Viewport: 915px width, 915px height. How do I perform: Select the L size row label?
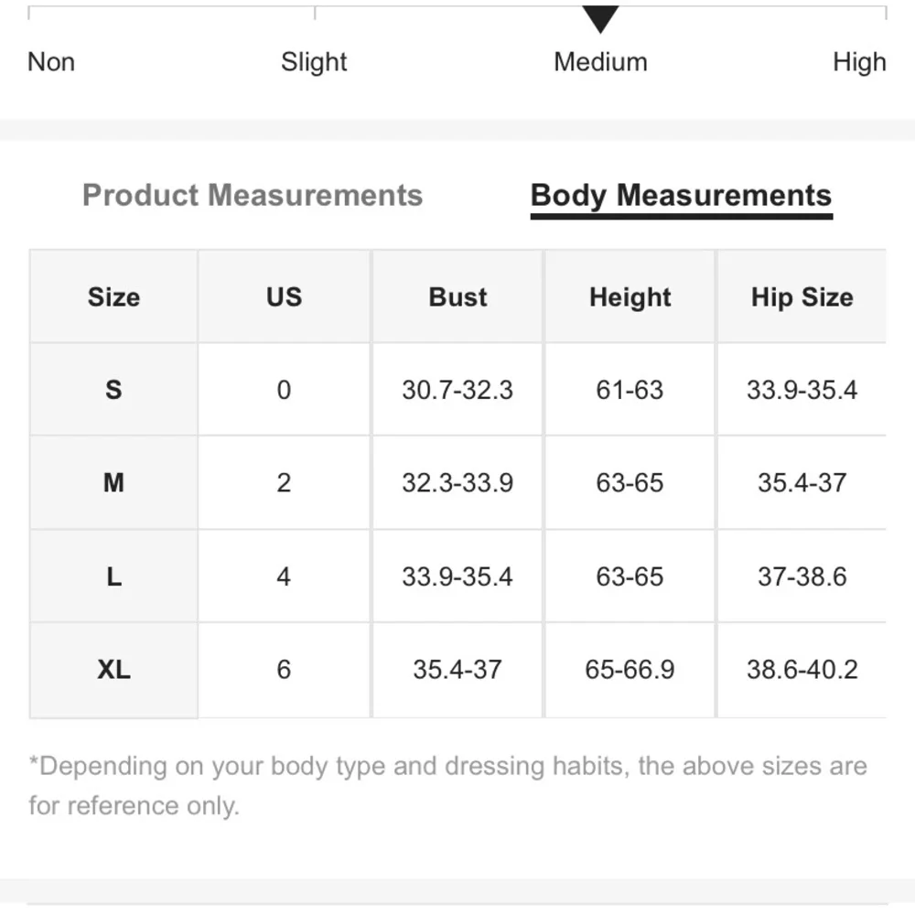[x=113, y=576]
